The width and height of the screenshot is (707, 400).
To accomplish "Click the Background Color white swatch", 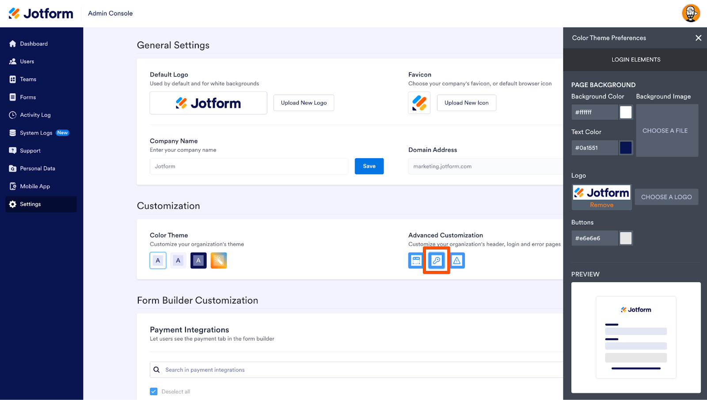I will [x=626, y=112].
